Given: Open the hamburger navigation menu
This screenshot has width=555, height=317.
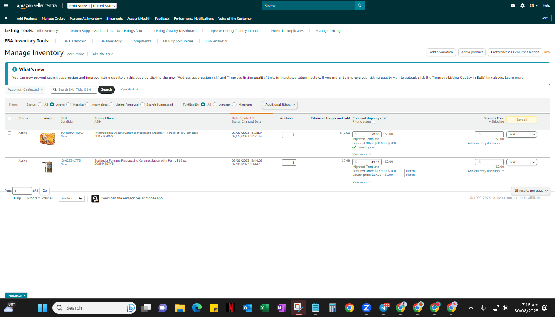Looking at the screenshot, I should pos(6,6).
